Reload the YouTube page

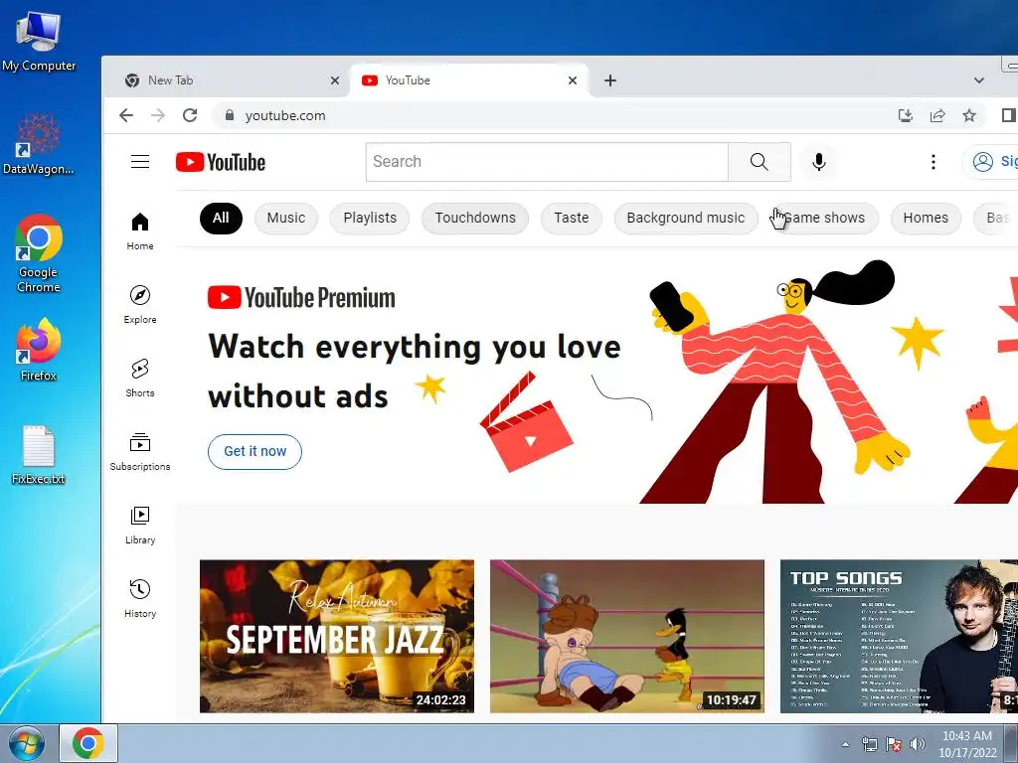pos(190,115)
